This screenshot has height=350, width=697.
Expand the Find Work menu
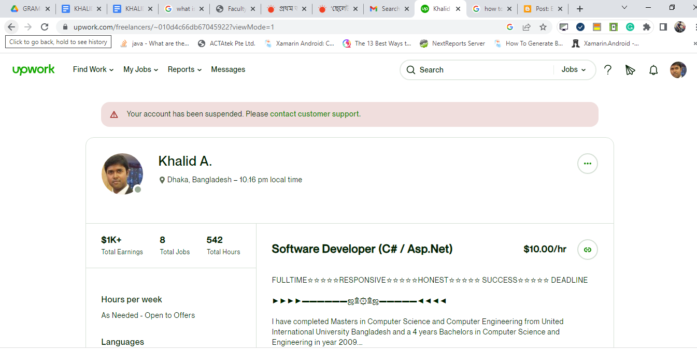(x=93, y=69)
